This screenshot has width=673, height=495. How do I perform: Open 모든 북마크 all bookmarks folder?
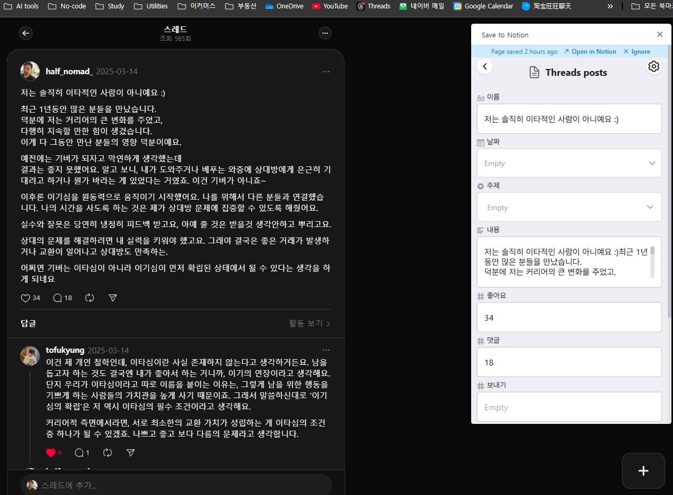coord(651,6)
